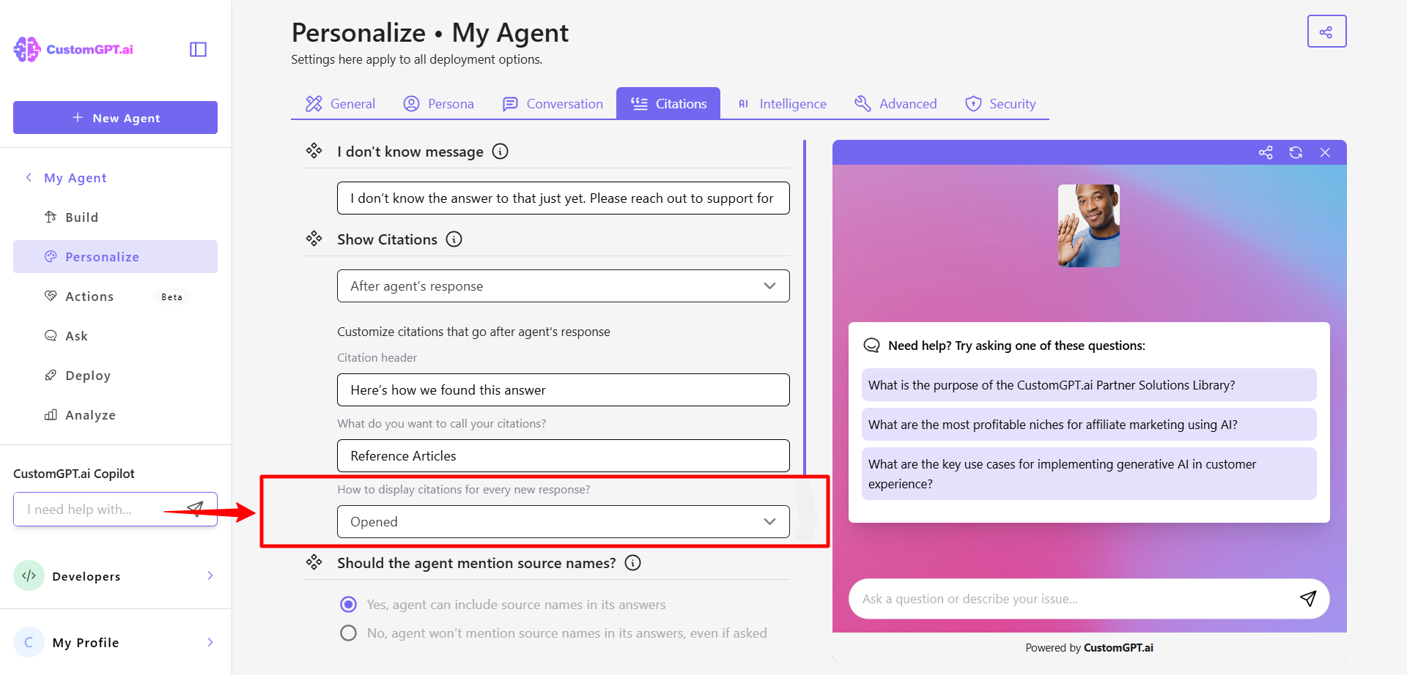Screen dimensions: 1407x675
Task: Refresh the chat preview conversation
Action: coord(1296,152)
